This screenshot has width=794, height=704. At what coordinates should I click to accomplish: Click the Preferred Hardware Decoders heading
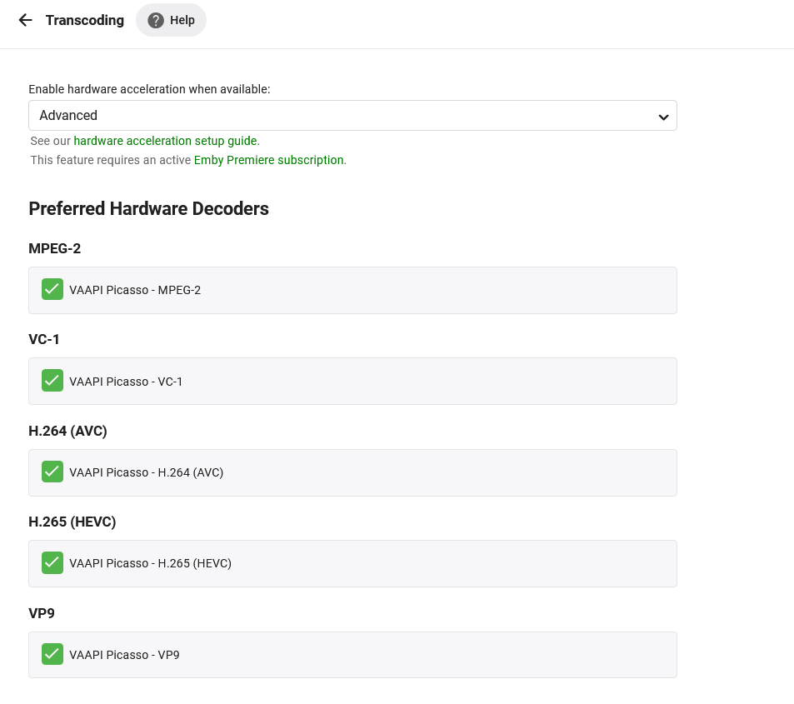[148, 208]
